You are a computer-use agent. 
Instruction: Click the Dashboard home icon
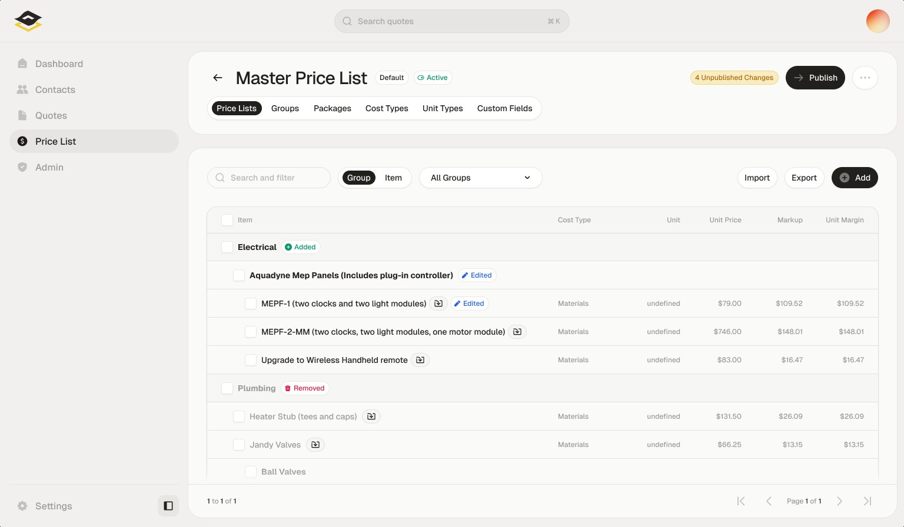click(22, 64)
